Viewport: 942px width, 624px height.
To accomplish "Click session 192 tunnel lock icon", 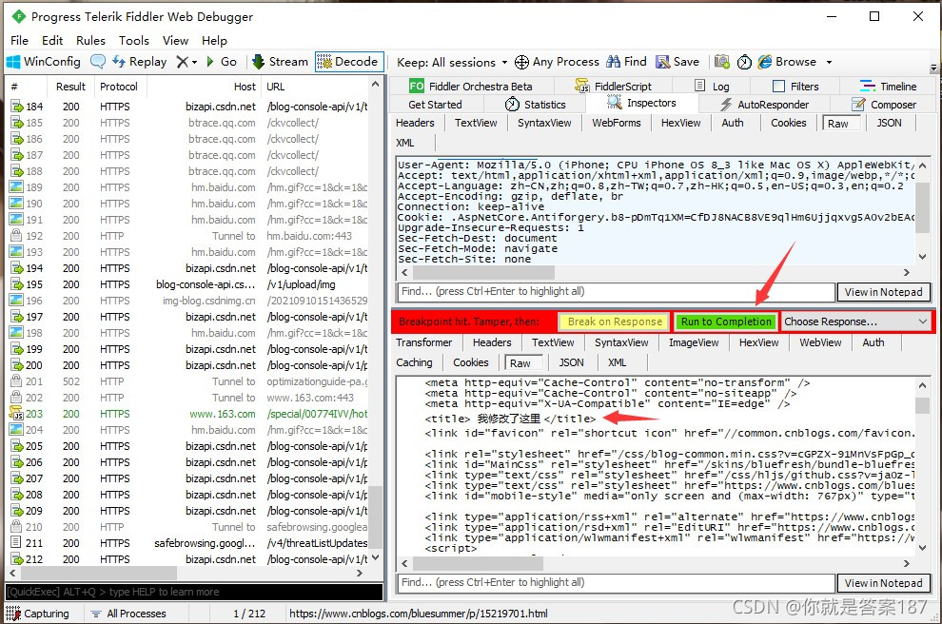I will pyautogui.click(x=16, y=235).
